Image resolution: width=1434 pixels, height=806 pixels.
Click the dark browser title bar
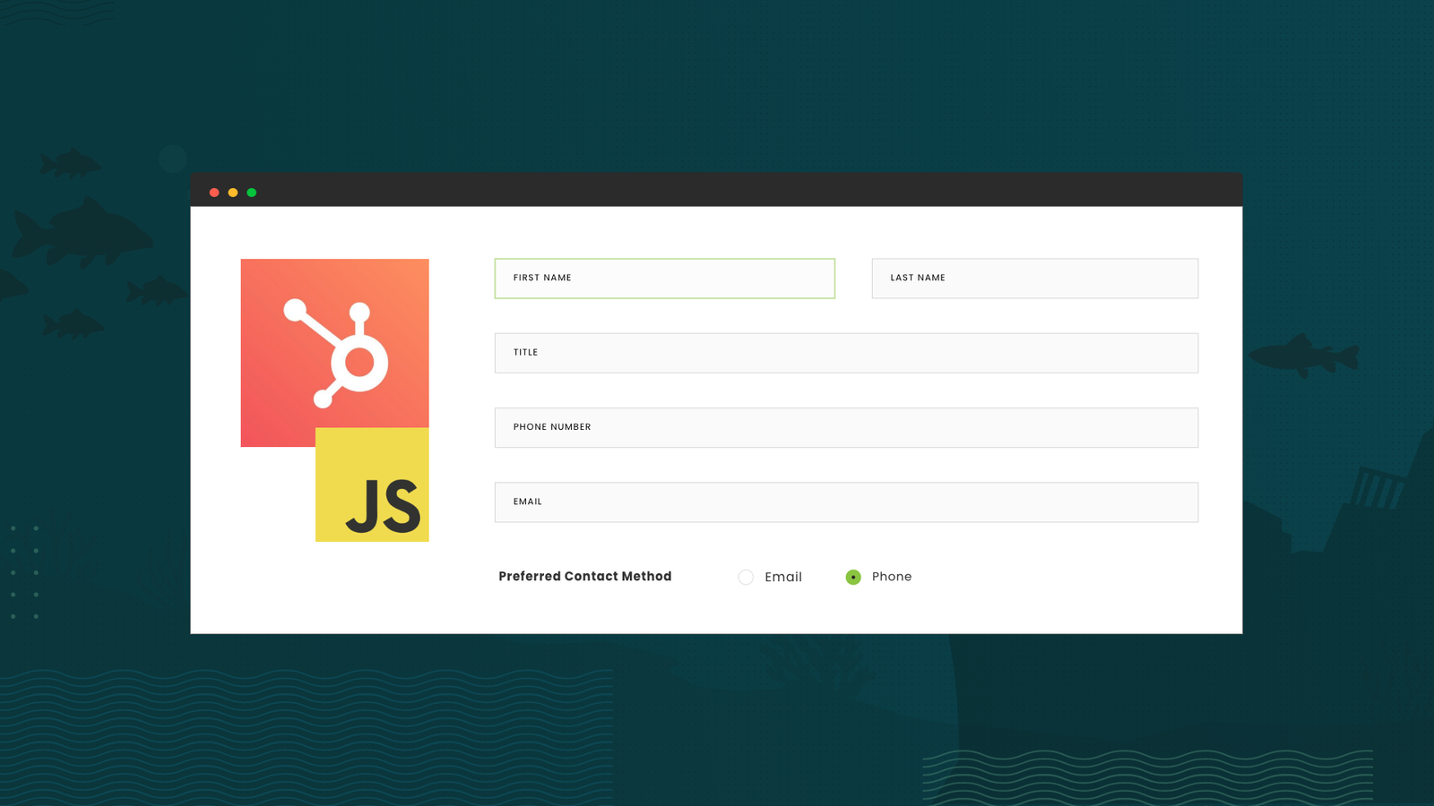click(717, 190)
